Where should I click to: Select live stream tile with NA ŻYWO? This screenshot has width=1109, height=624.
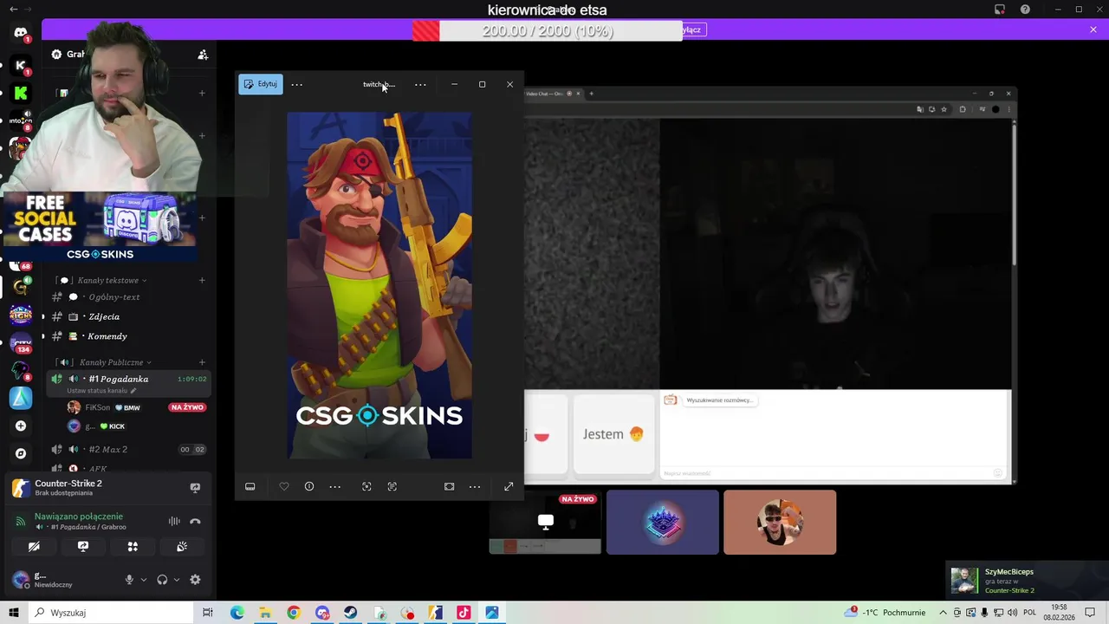click(x=545, y=522)
